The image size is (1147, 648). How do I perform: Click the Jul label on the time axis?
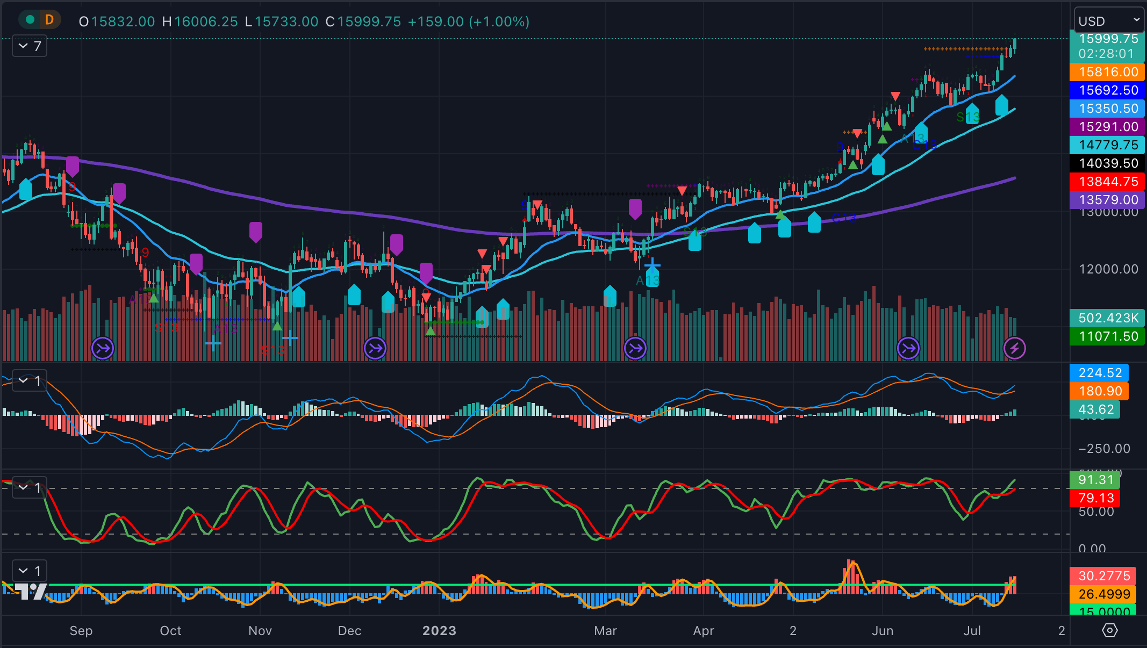point(972,631)
